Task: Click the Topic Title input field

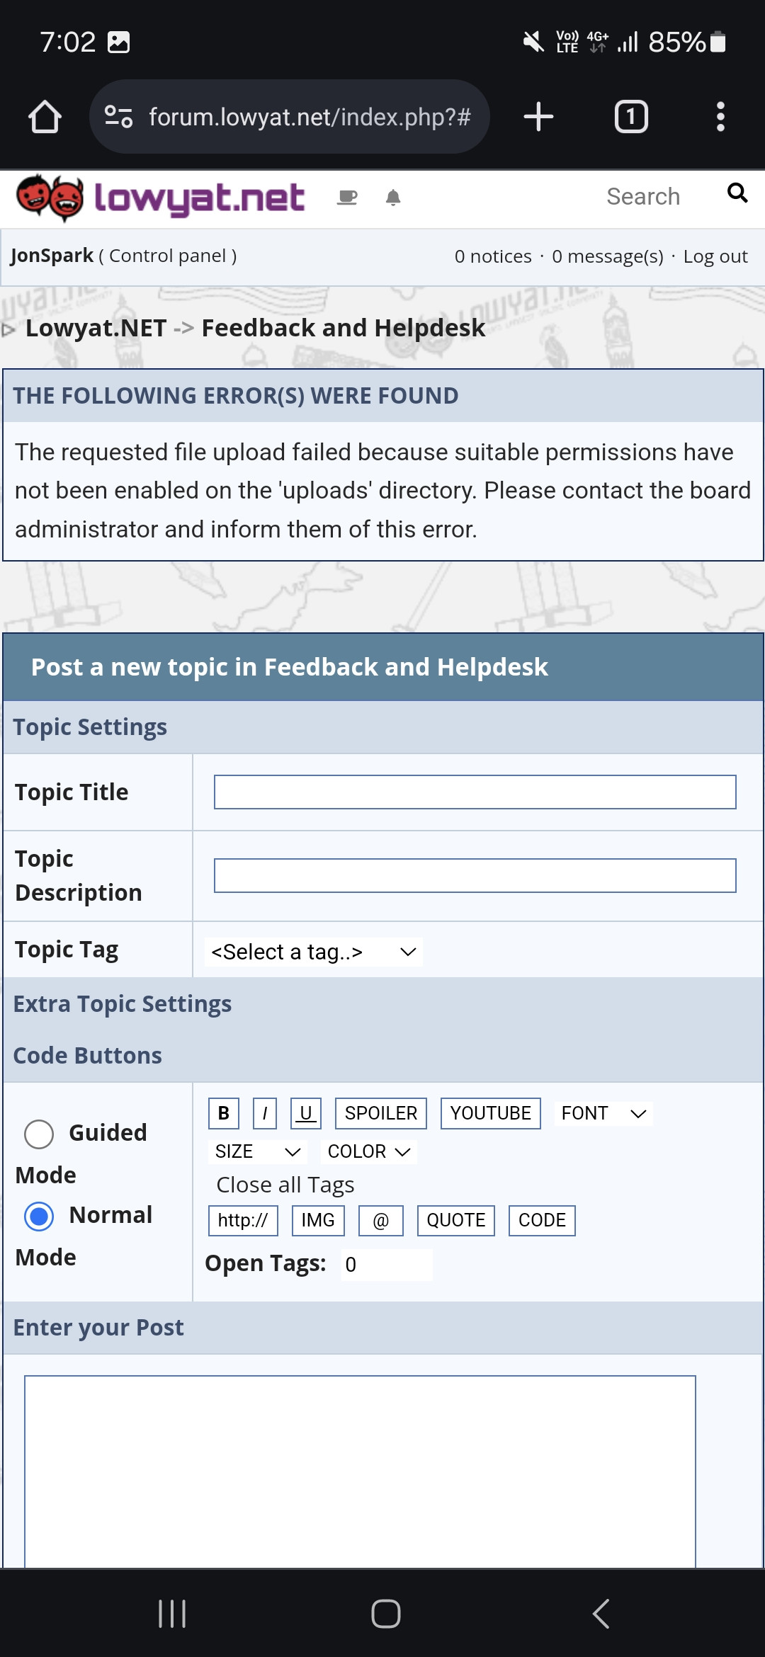Action: pos(475,792)
